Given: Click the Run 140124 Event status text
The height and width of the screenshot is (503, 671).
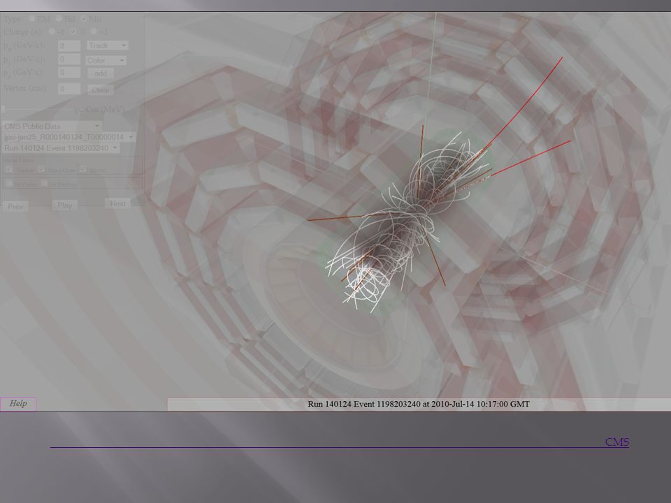Looking at the screenshot, I should [x=419, y=404].
